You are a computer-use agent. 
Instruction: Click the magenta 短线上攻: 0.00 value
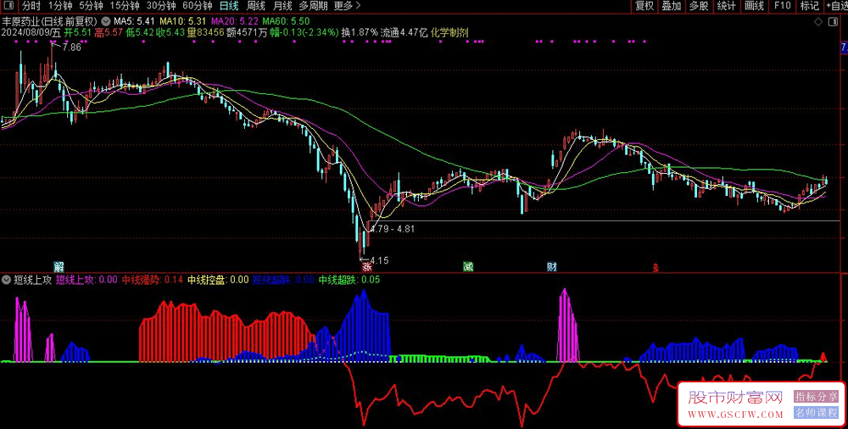[86, 280]
